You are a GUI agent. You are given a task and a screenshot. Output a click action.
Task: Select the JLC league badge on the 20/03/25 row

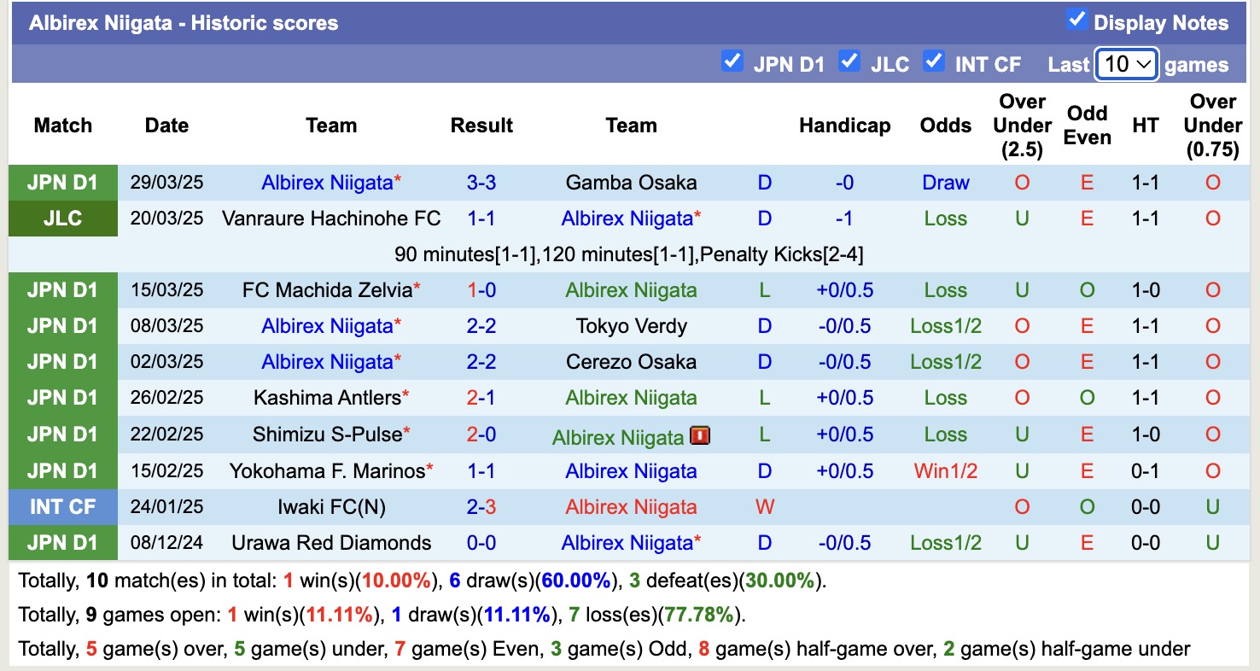click(63, 218)
